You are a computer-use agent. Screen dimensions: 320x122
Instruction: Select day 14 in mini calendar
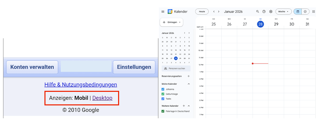[176, 50]
